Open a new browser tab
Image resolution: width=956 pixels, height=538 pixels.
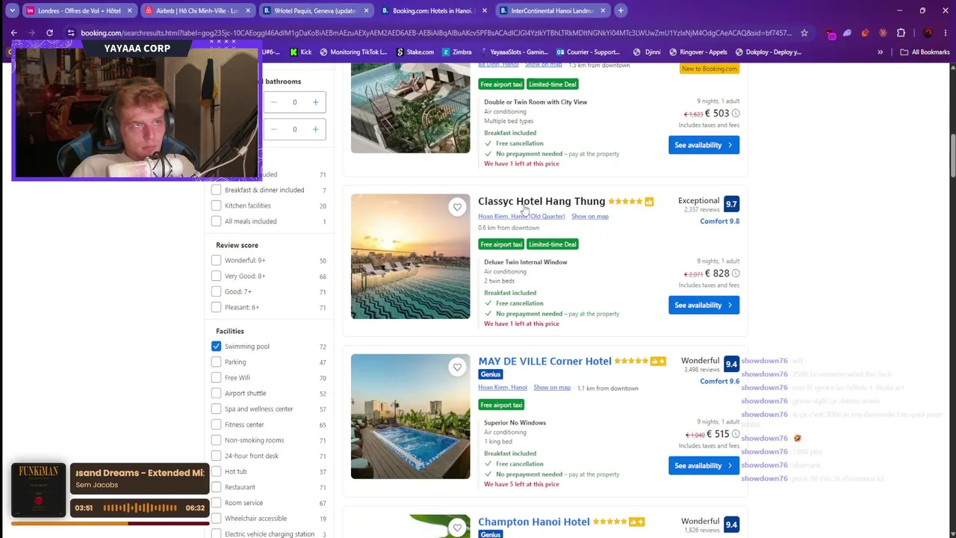point(621,10)
